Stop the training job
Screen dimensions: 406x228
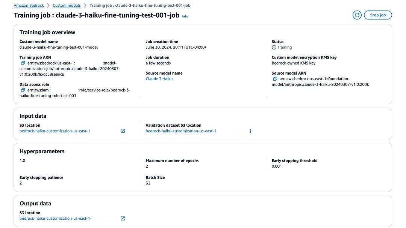378,15
